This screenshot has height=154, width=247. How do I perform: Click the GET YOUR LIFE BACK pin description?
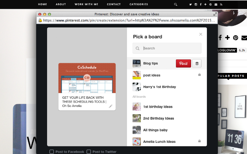tap(84, 102)
